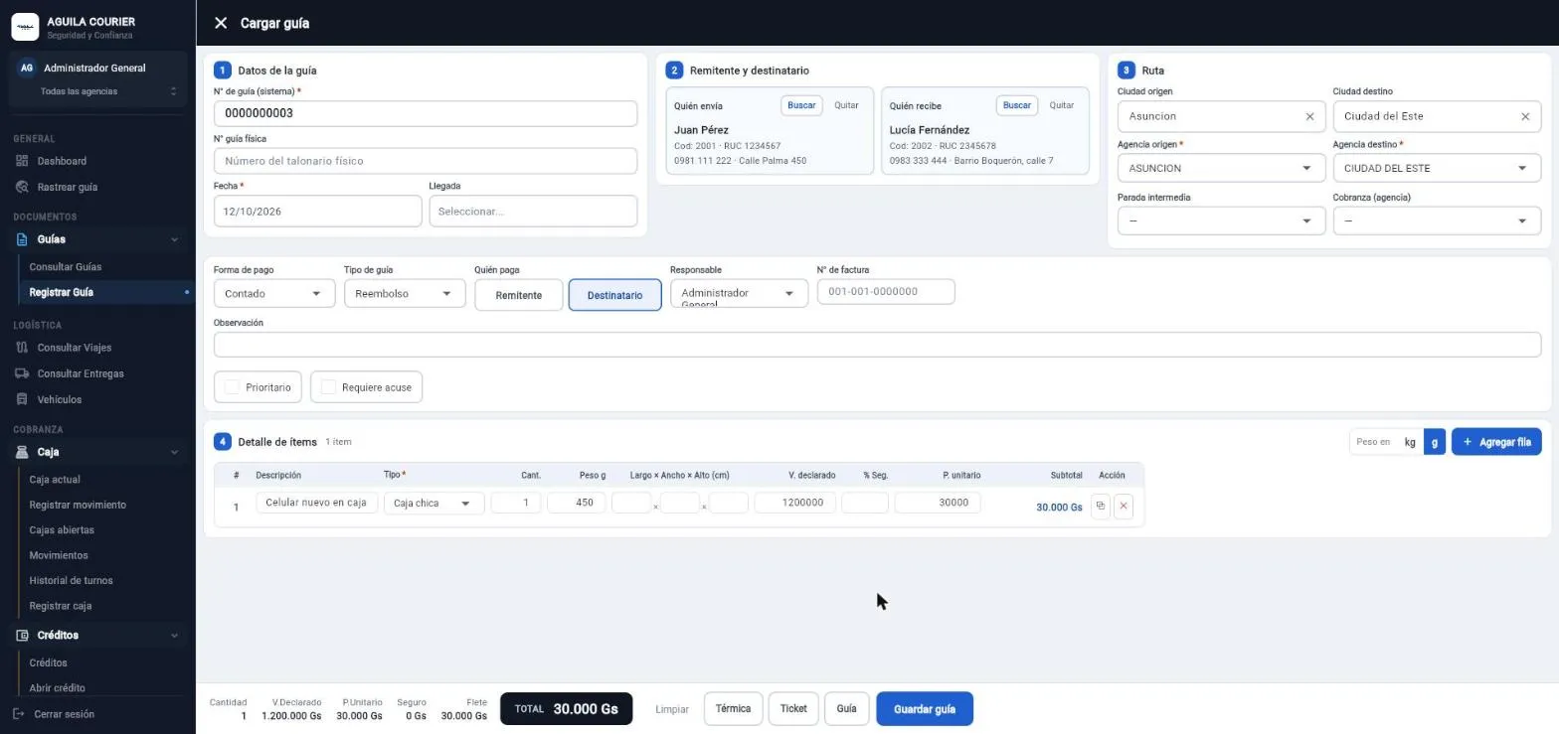Click Quitar in Quién recibe card
This screenshot has width=1559, height=734.
pos(1062,105)
